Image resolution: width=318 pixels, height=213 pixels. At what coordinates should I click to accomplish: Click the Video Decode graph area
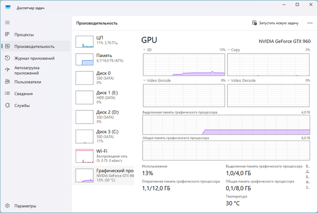click(x=268, y=95)
